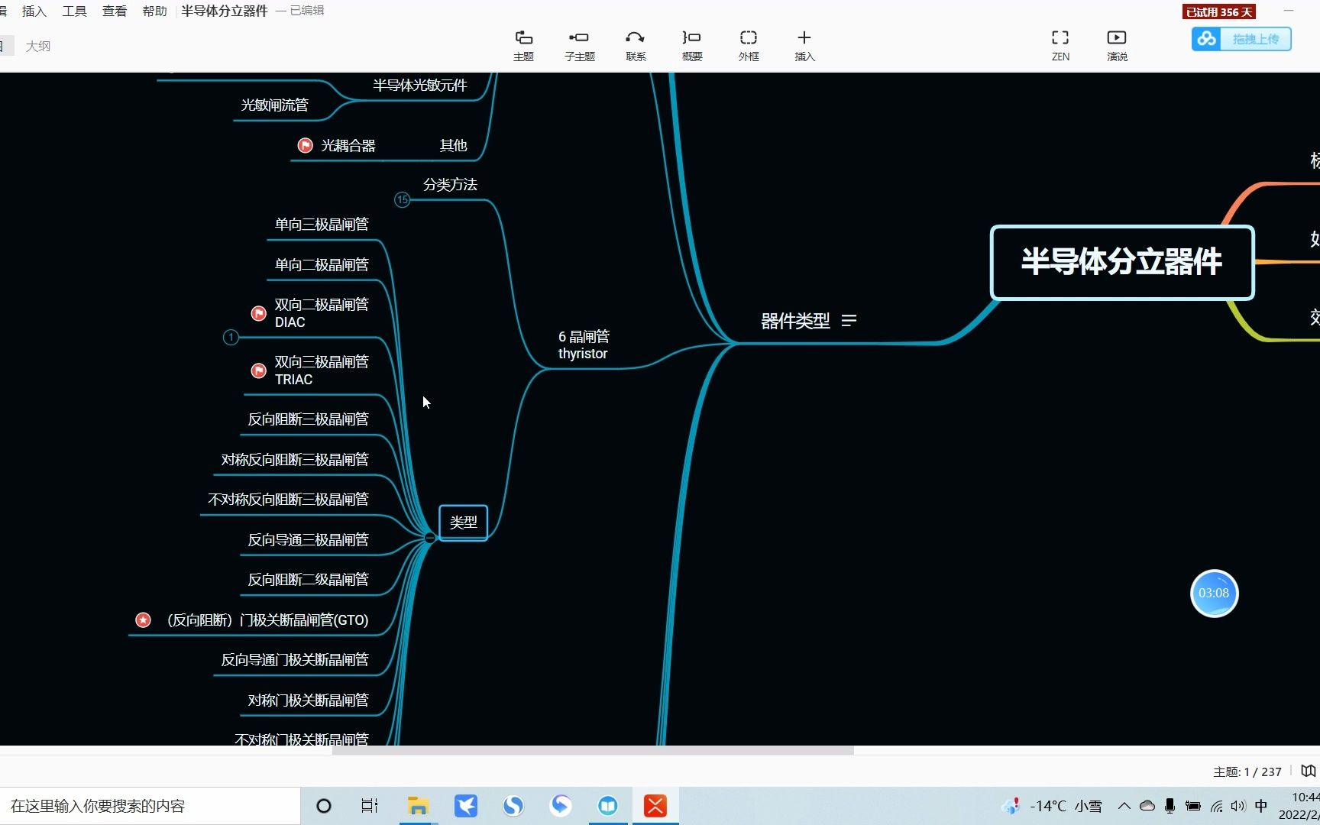Click red star marker on 门极关断晶闸管(GTO)
The height and width of the screenshot is (825, 1320).
coord(143,620)
